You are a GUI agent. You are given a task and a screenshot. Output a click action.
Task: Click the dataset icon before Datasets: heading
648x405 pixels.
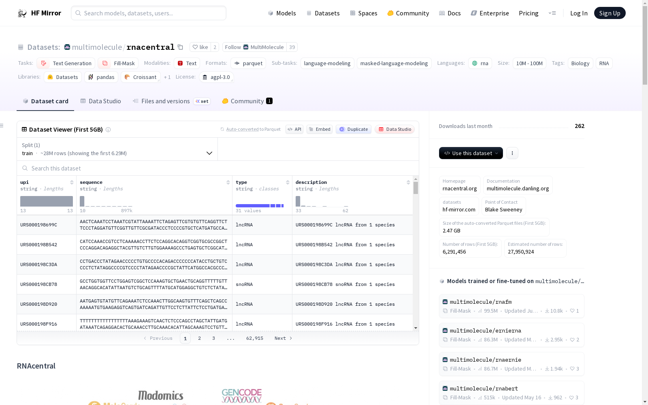[x=21, y=47]
